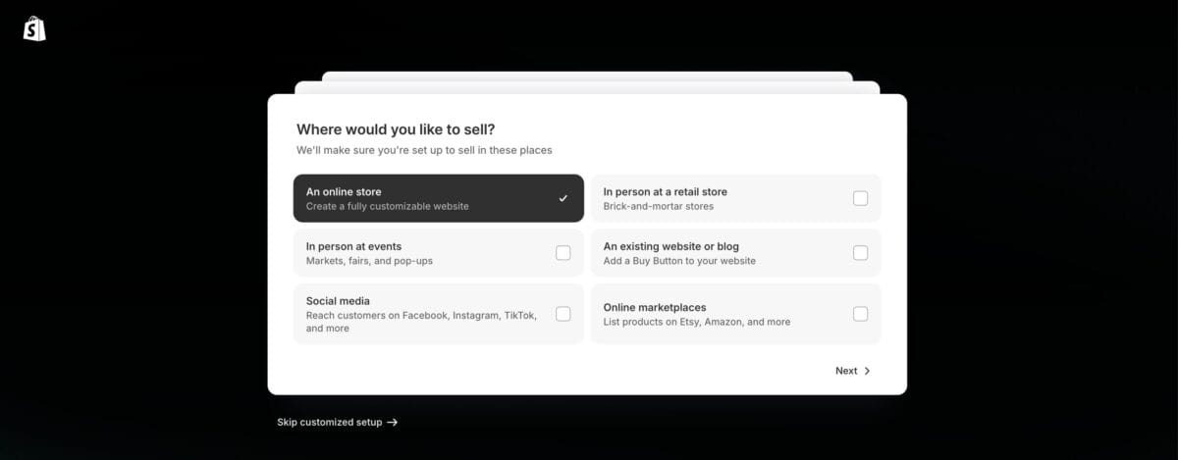Screen dimensions: 1178x460
Task: Pick the In person at events title
Action: coord(353,247)
